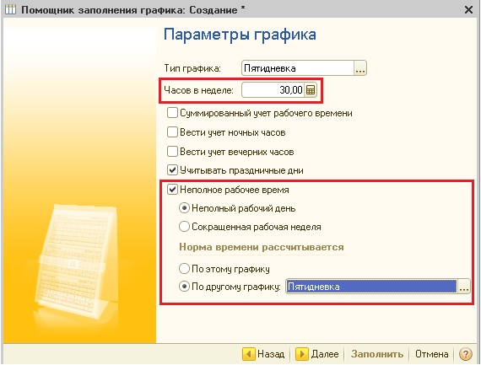Click the Заполнить button
This screenshot has width=481, height=365.
[377, 354]
